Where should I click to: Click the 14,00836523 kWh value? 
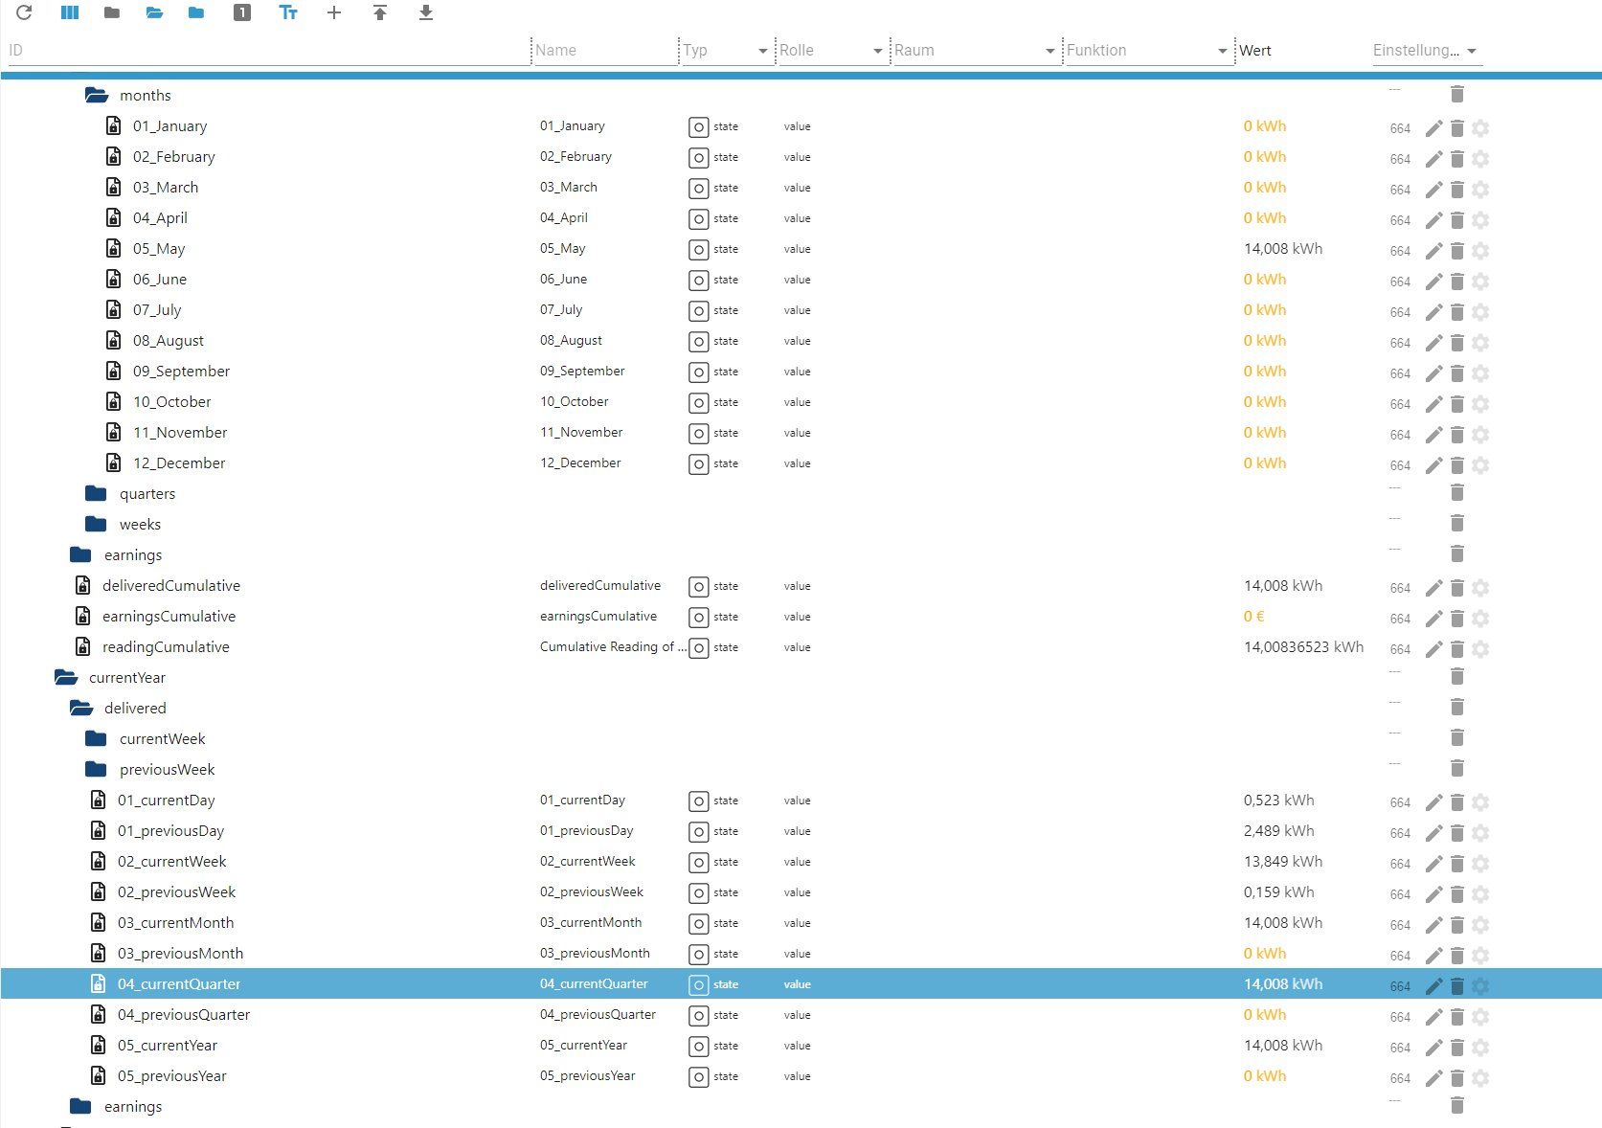(1303, 647)
